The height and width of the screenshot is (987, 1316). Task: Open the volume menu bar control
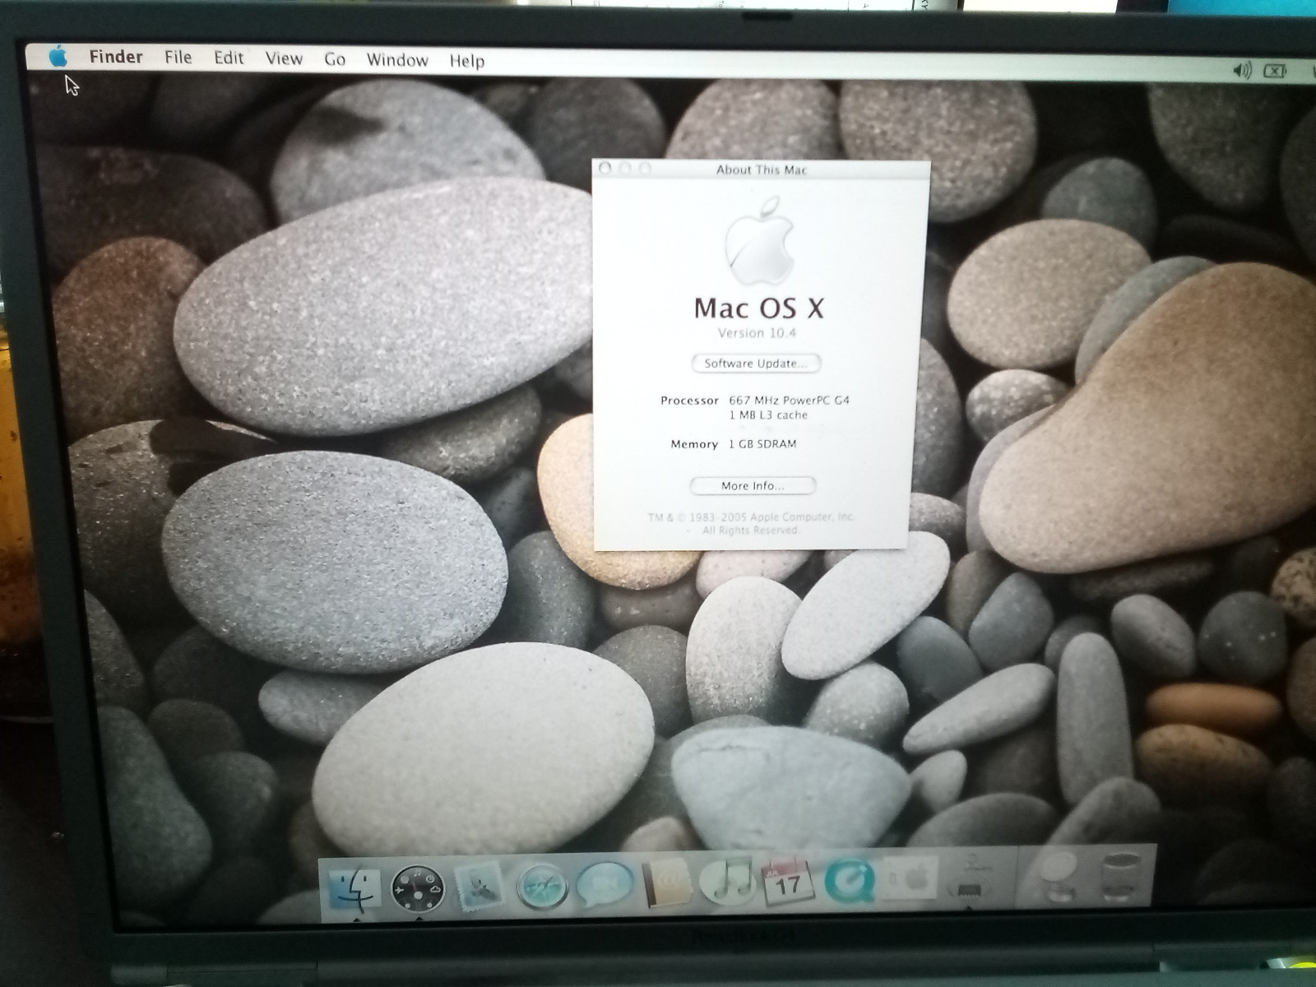tap(1242, 71)
